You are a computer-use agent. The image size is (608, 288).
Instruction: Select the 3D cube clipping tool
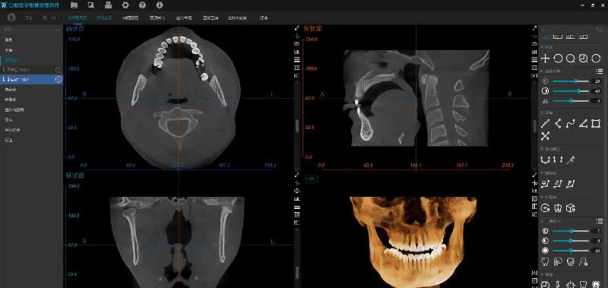pos(570,208)
